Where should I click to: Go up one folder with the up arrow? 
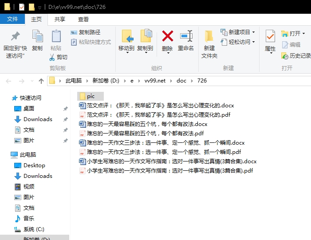[41, 81]
